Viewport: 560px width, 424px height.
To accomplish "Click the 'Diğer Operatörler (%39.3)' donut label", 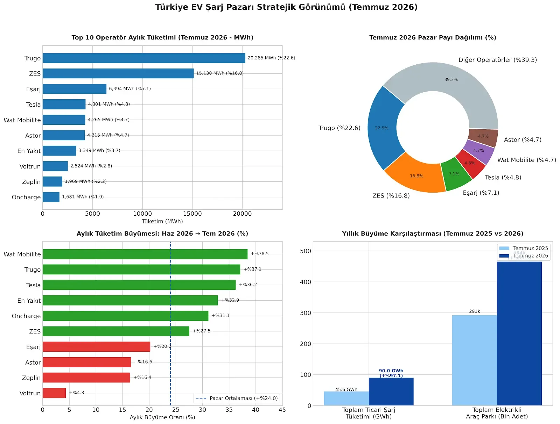I will 498,60.
